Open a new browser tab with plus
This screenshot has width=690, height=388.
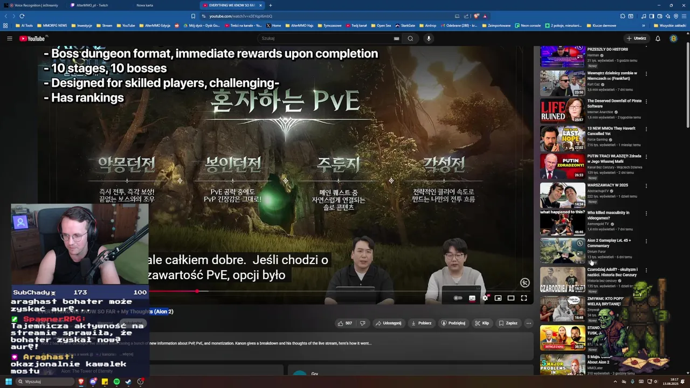click(x=271, y=5)
